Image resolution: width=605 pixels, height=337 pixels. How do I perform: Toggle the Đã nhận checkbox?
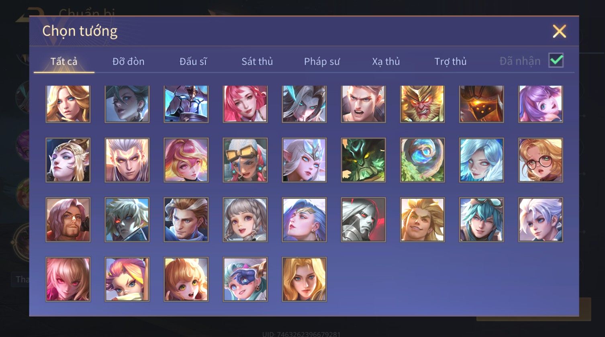pyautogui.click(x=556, y=61)
